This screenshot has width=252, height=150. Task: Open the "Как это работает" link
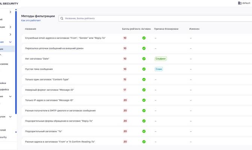[x=31, y=21]
